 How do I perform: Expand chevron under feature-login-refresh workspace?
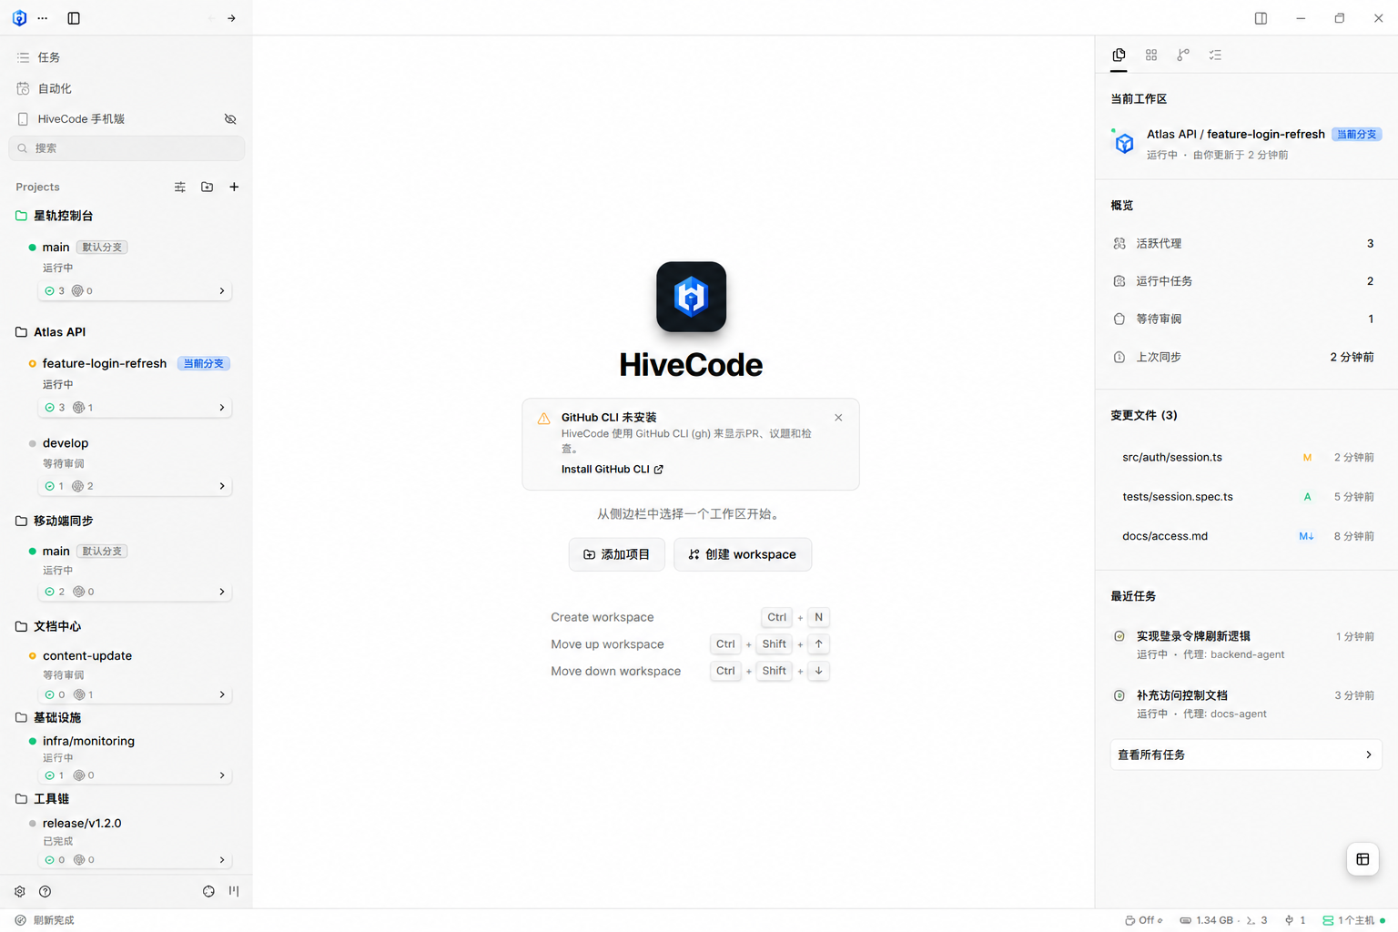point(222,408)
